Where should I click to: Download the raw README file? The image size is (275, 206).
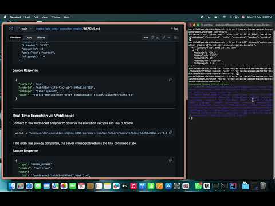tap(158, 38)
